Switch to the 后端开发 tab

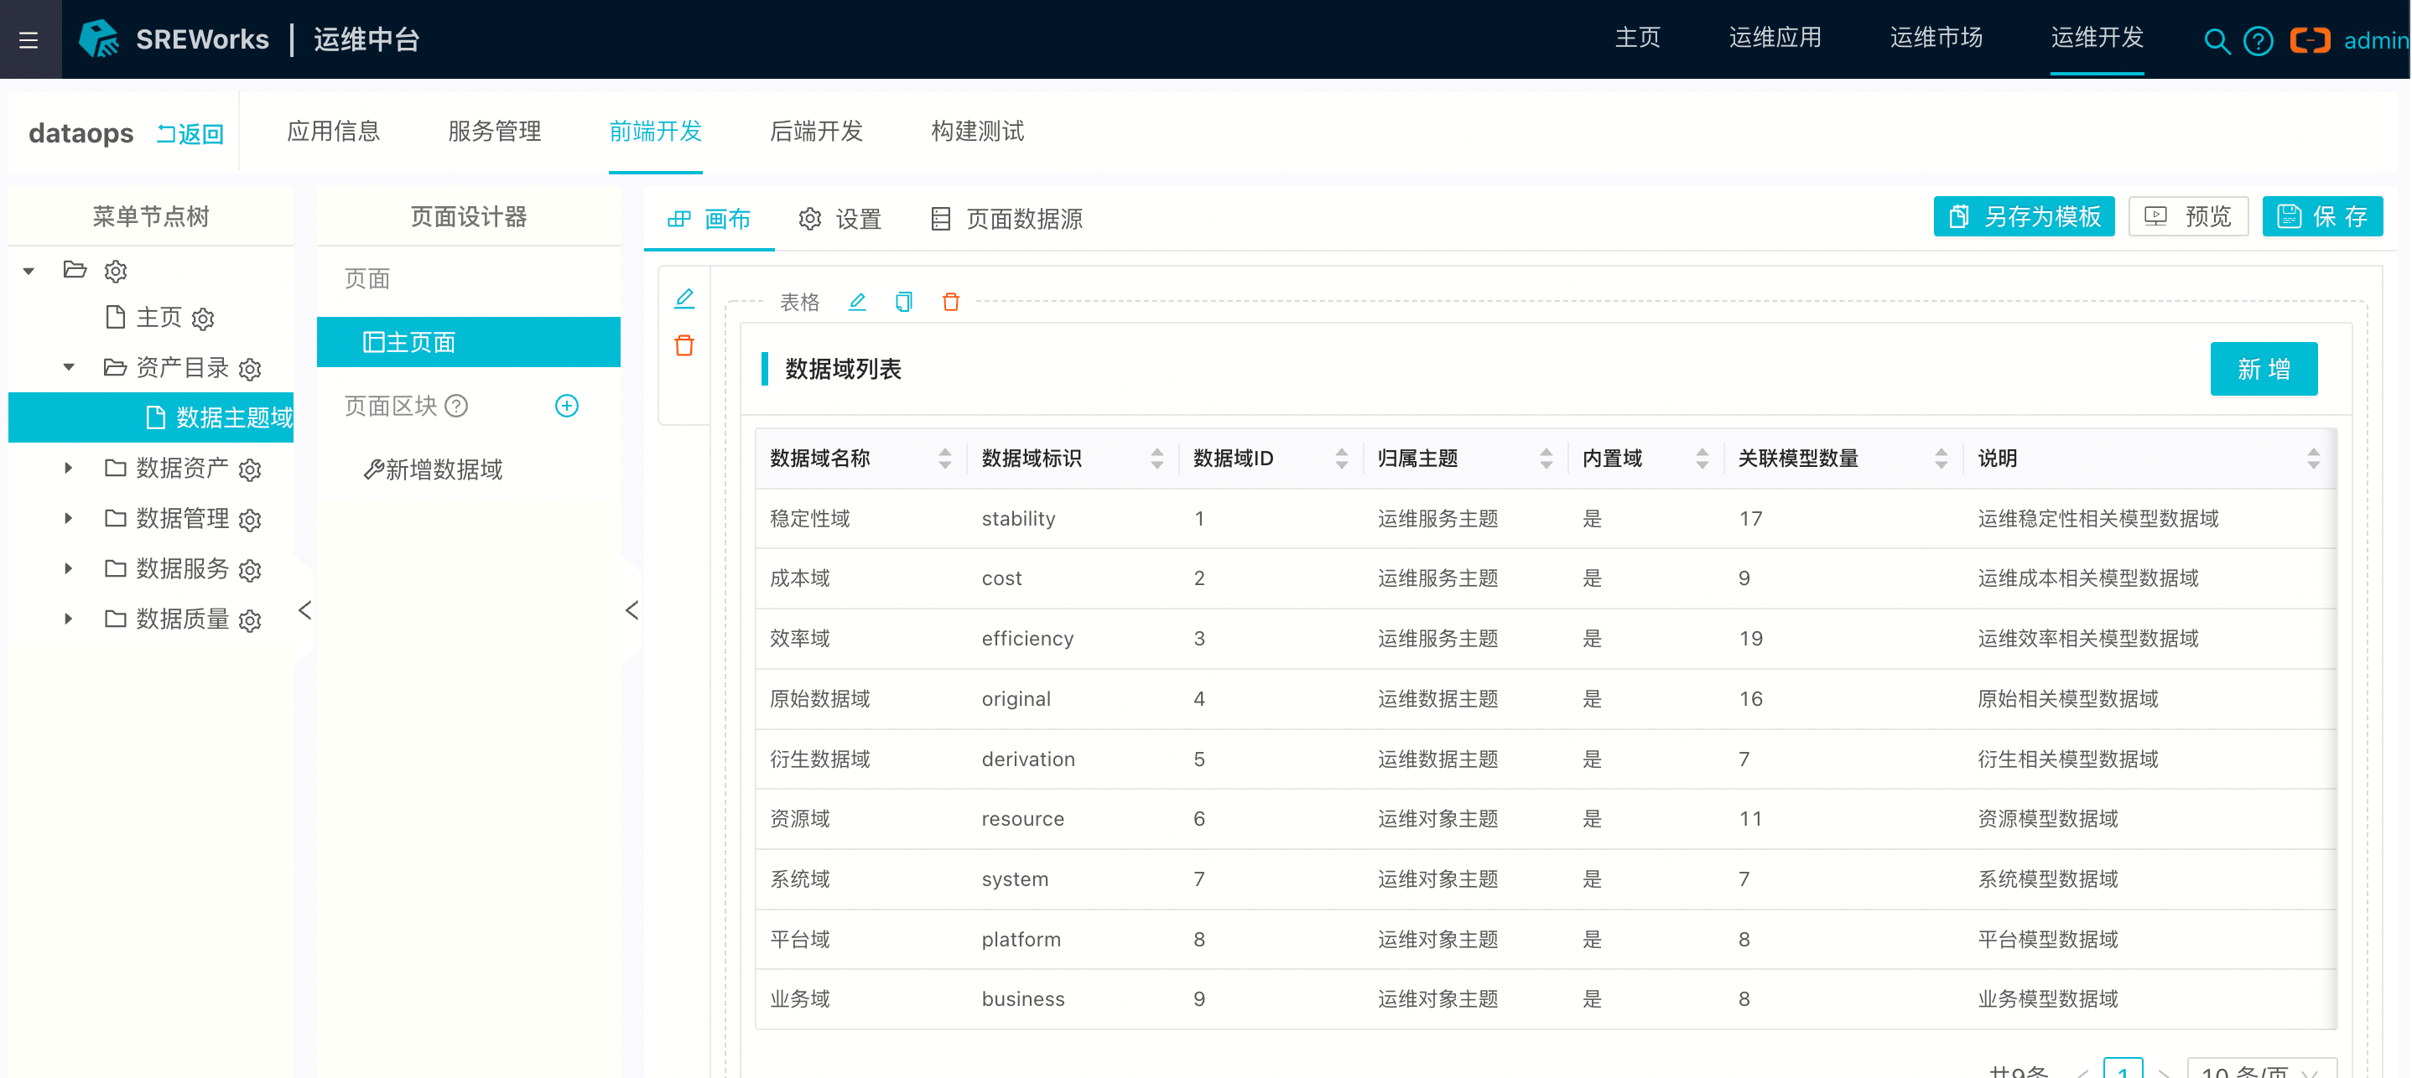point(815,131)
